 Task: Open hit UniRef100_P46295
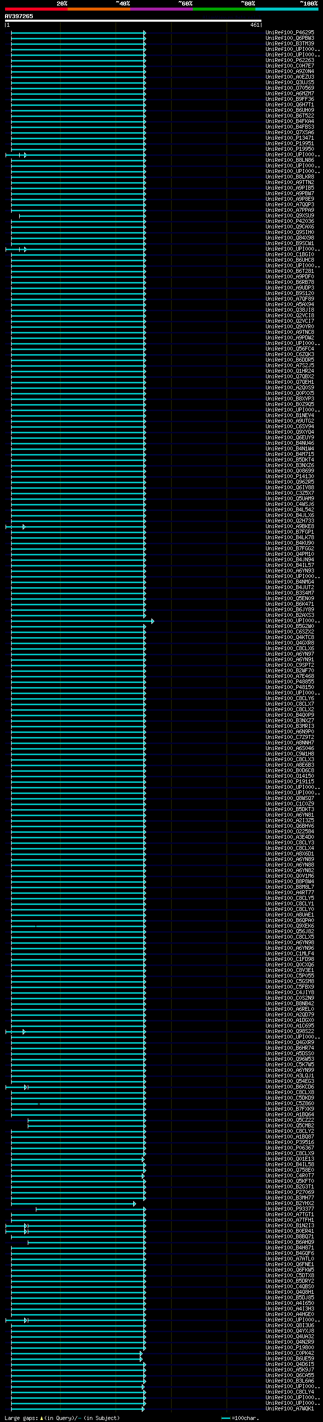[x=290, y=33]
